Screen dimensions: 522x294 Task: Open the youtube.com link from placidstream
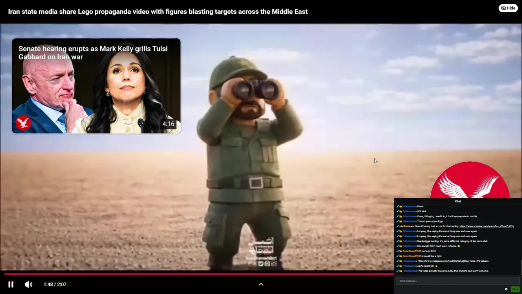(487, 226)
